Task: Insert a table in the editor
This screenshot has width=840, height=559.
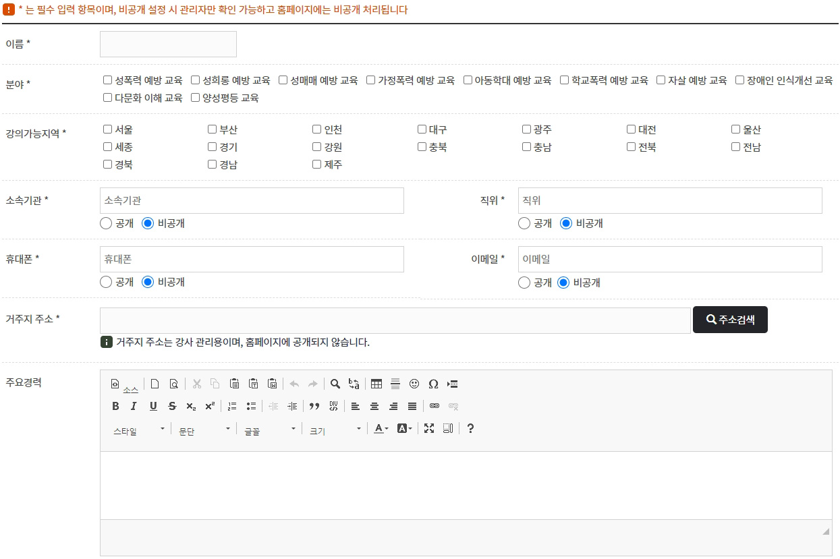Action: (376, 384)
